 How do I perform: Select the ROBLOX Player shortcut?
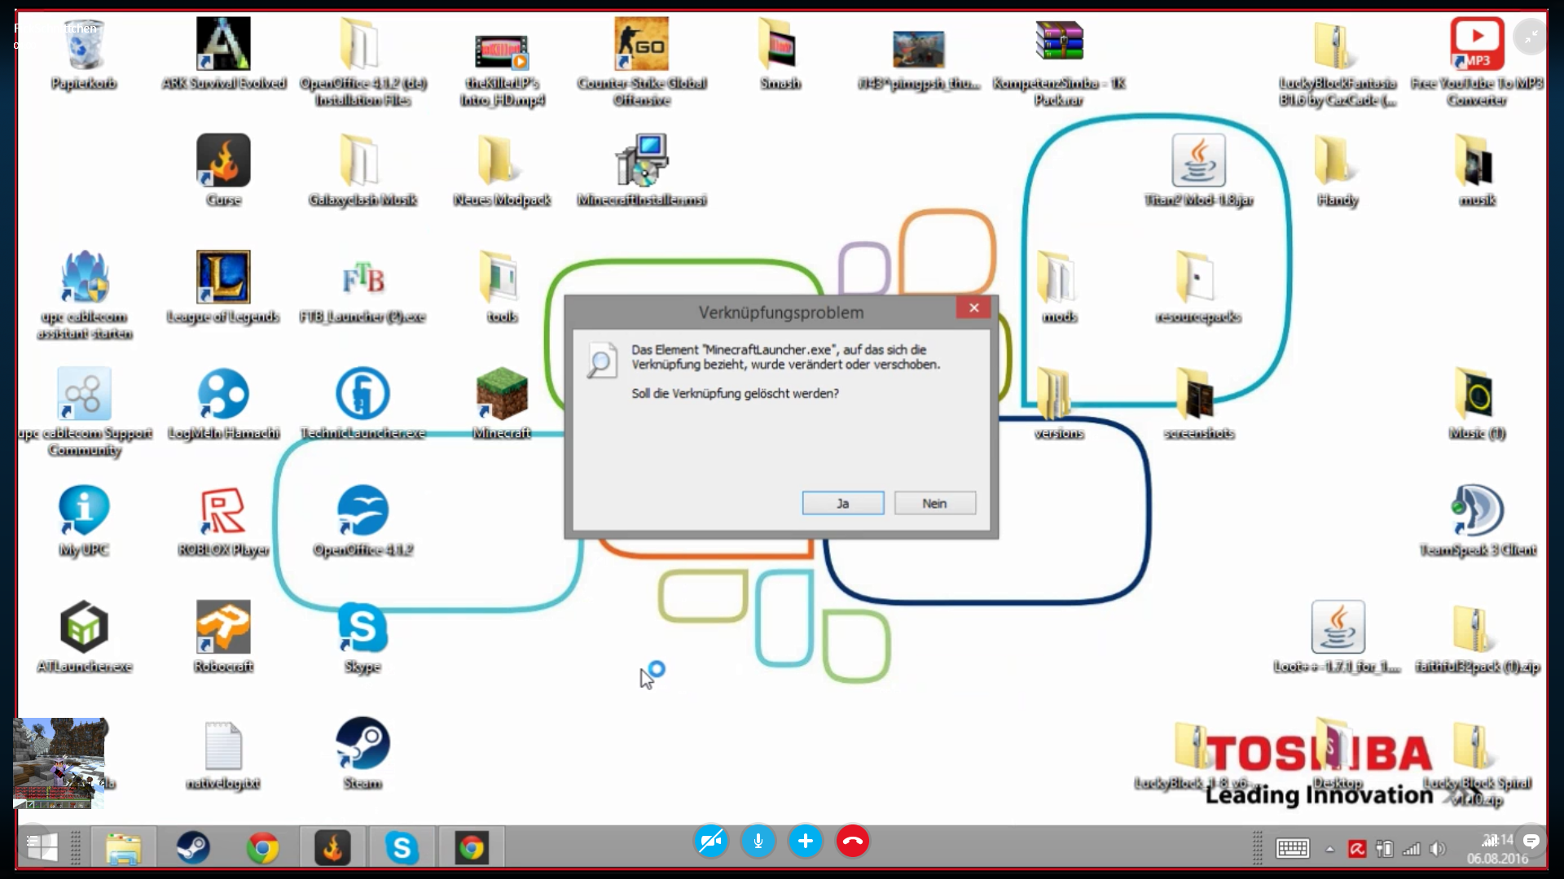[x=223, y=521]
